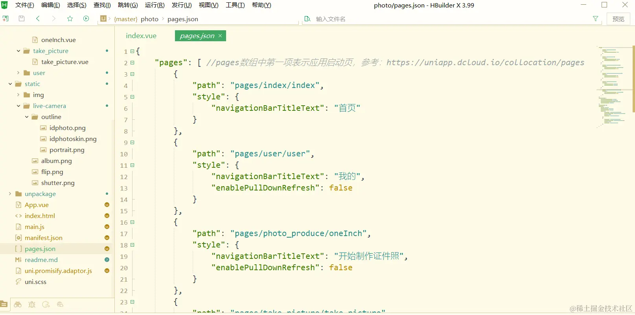Select uni.promisify.adaptor.js in the tree

pyautogui.click(x=58, y=271)
